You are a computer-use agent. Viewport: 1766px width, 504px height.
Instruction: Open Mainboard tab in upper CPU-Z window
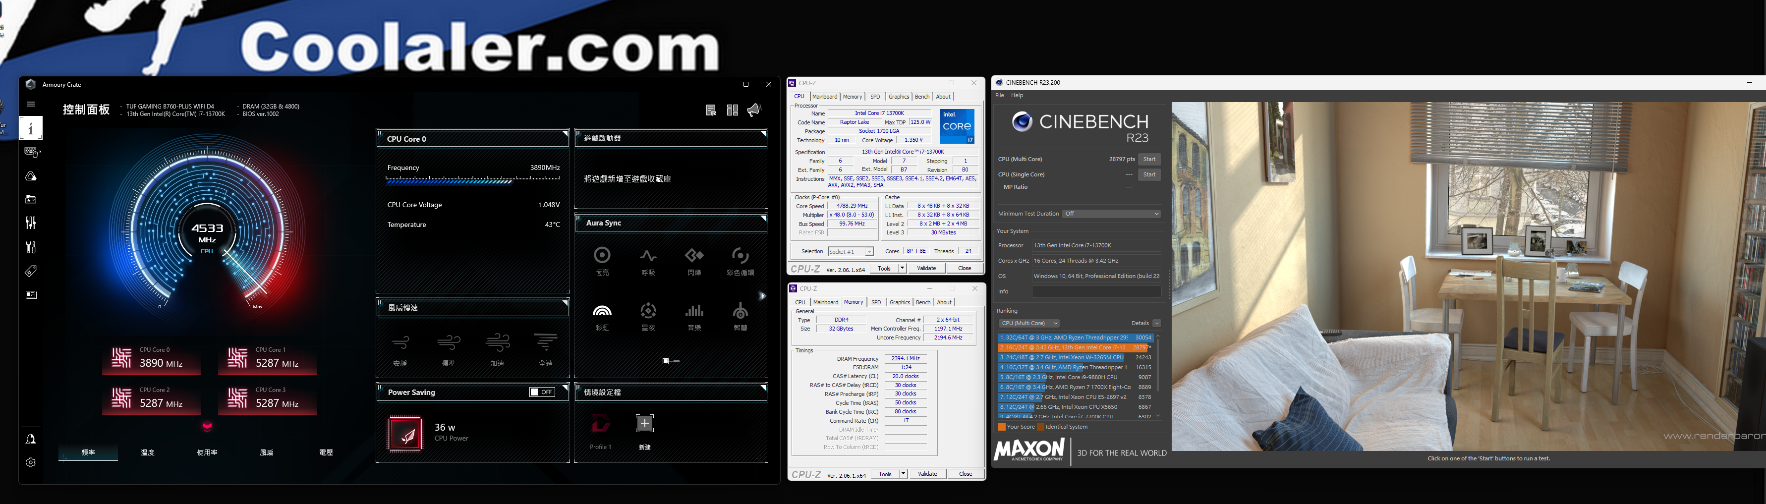825,97
